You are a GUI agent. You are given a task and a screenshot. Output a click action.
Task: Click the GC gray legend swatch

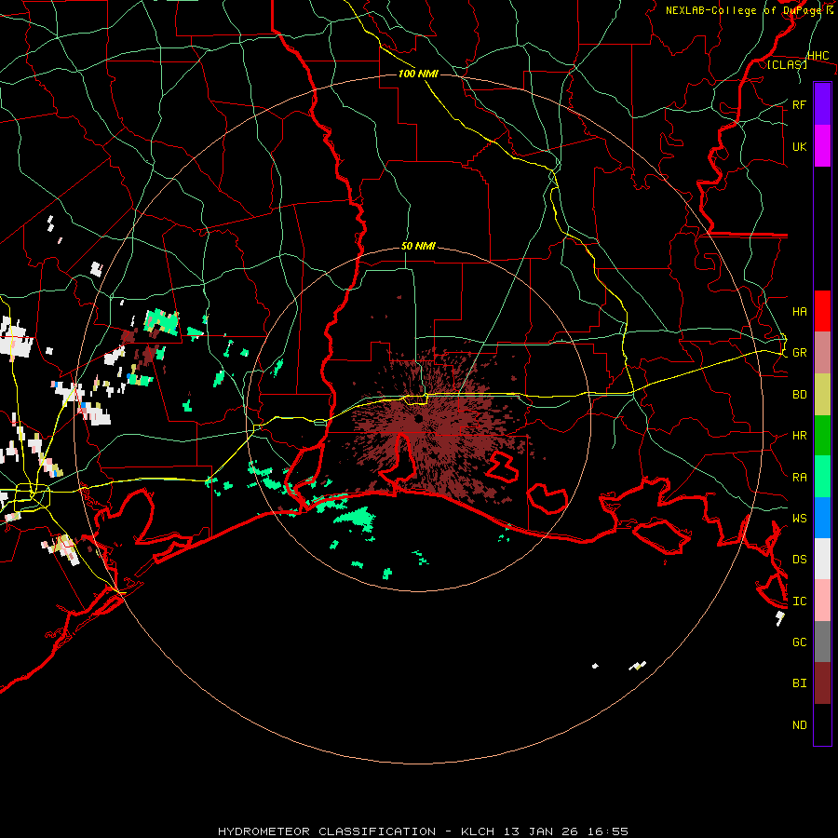pos(822,642)
